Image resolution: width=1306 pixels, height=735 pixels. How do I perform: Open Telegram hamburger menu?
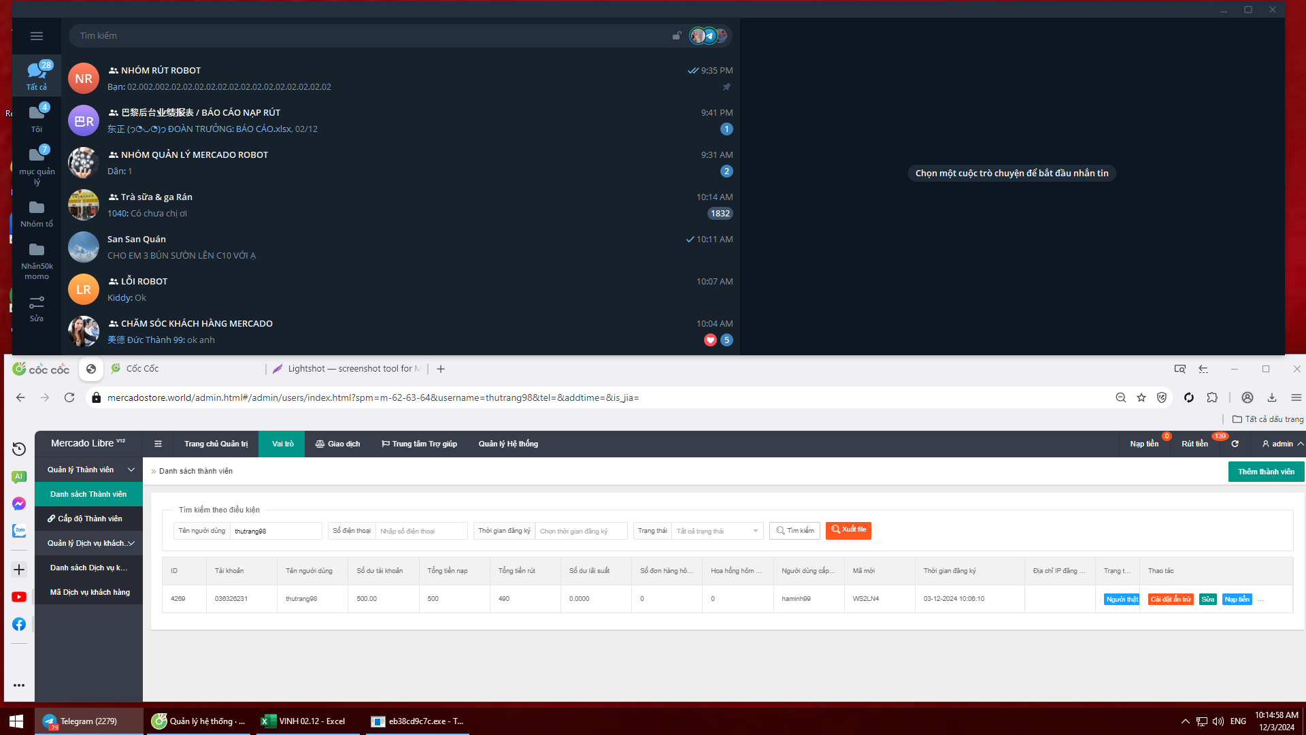(x=37, y=36)
